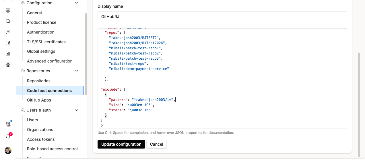365x160 pixels.
Task: Collapse the Repositories section chevron
Action: [x=76, y=71]
